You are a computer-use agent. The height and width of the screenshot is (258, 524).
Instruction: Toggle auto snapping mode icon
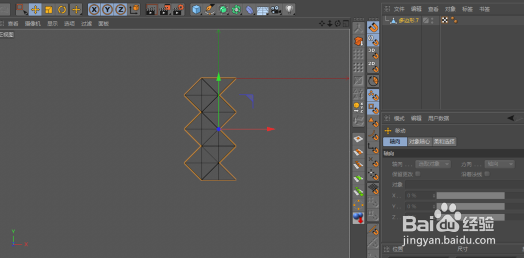coord(373,40)
